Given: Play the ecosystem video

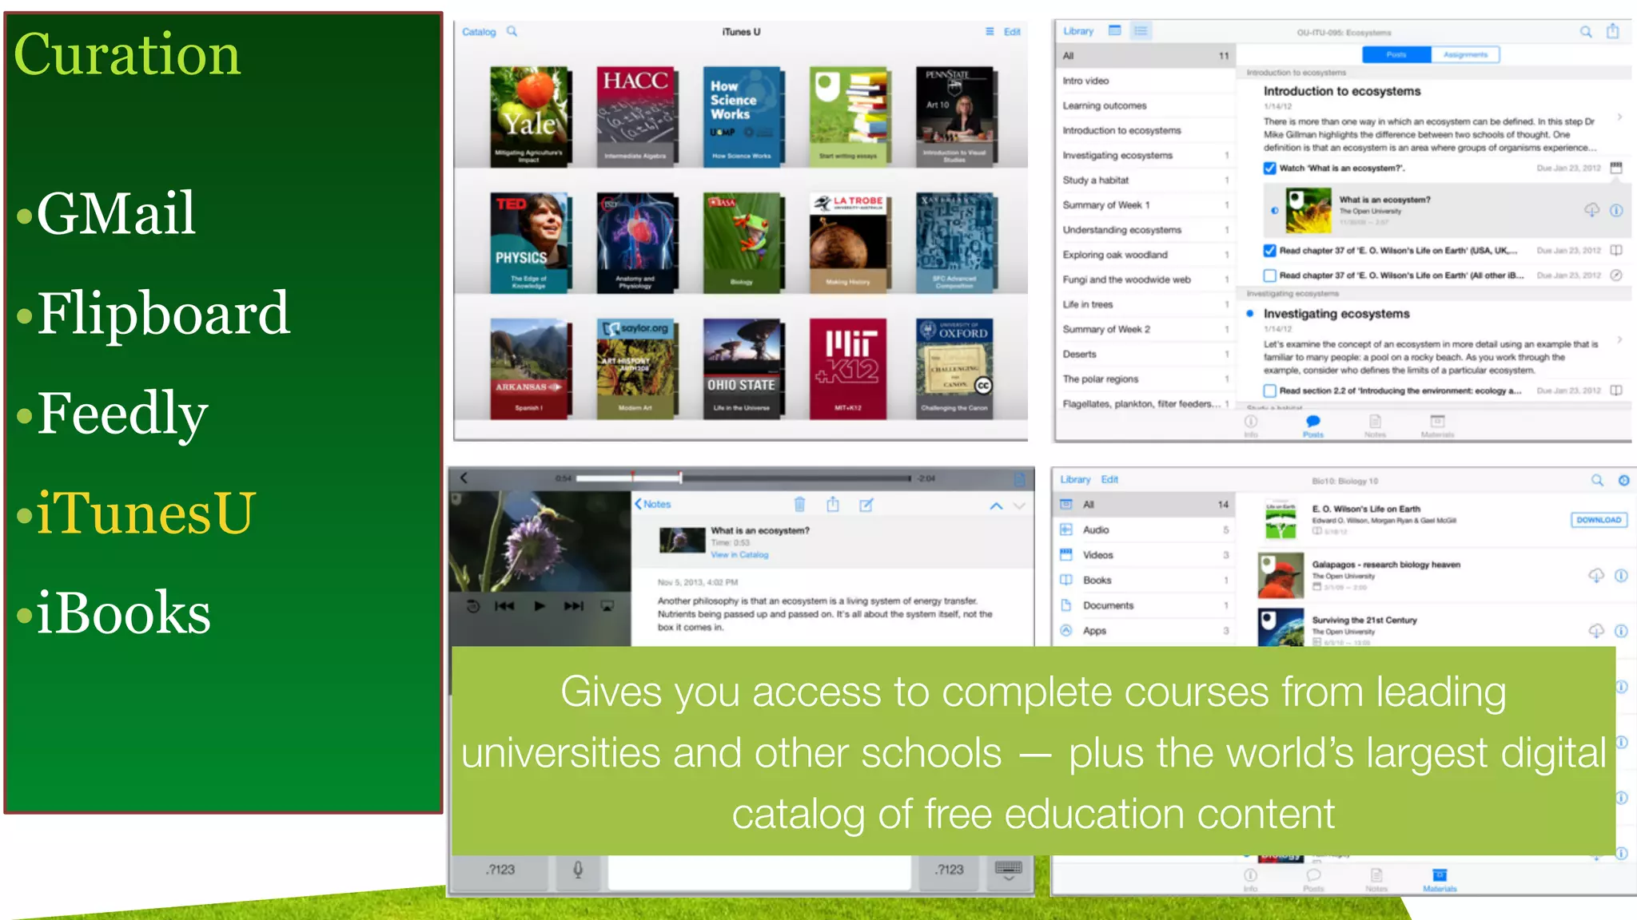Looking at the screenshot, I should tap(540, 606).
